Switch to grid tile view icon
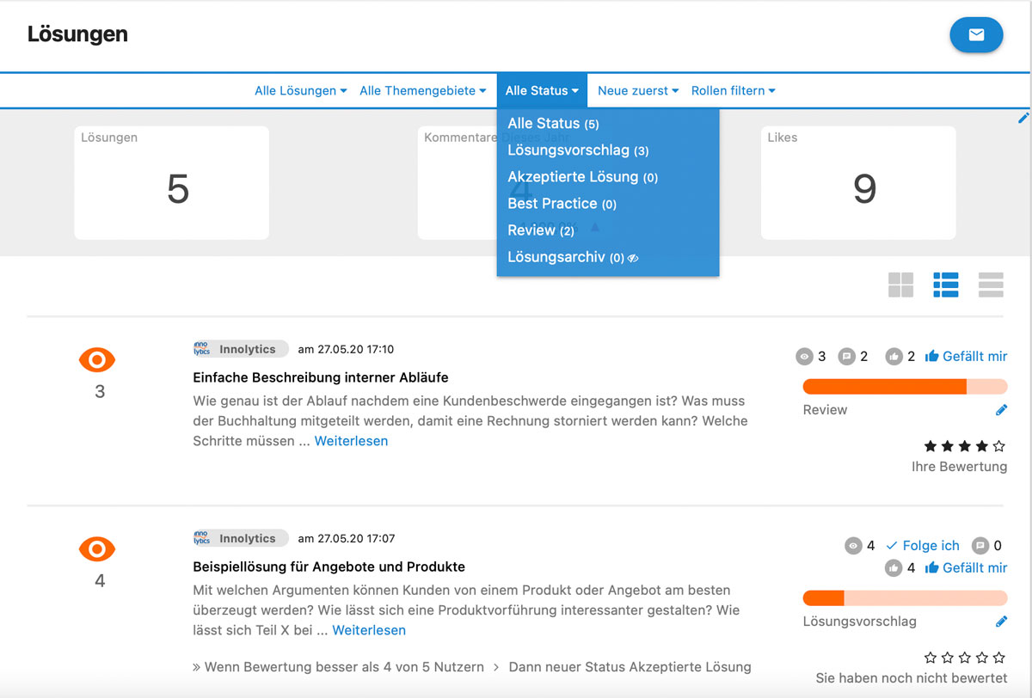Screen dimensions: 1032x698 (900, 285)
